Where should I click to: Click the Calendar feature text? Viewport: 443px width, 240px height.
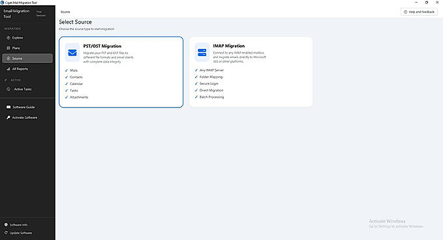tap(76, 84)
